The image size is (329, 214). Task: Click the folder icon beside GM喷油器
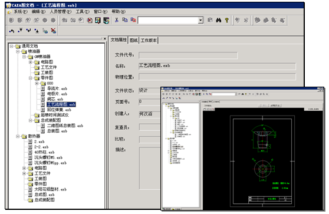point(31,57)
